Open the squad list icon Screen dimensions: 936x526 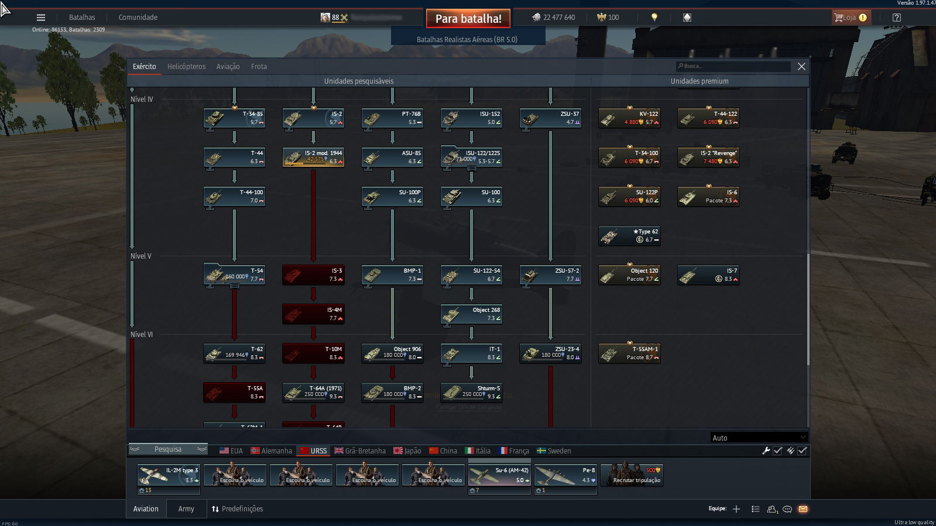click(x=755, y=509)
